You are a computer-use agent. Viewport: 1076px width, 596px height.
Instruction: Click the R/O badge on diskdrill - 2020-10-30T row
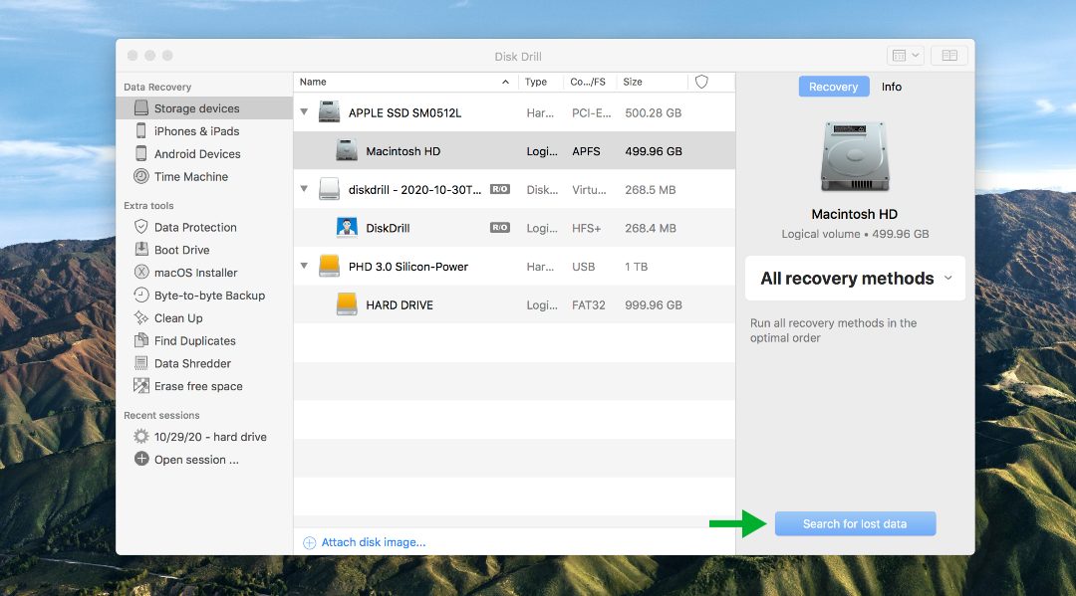pos(499,189)
